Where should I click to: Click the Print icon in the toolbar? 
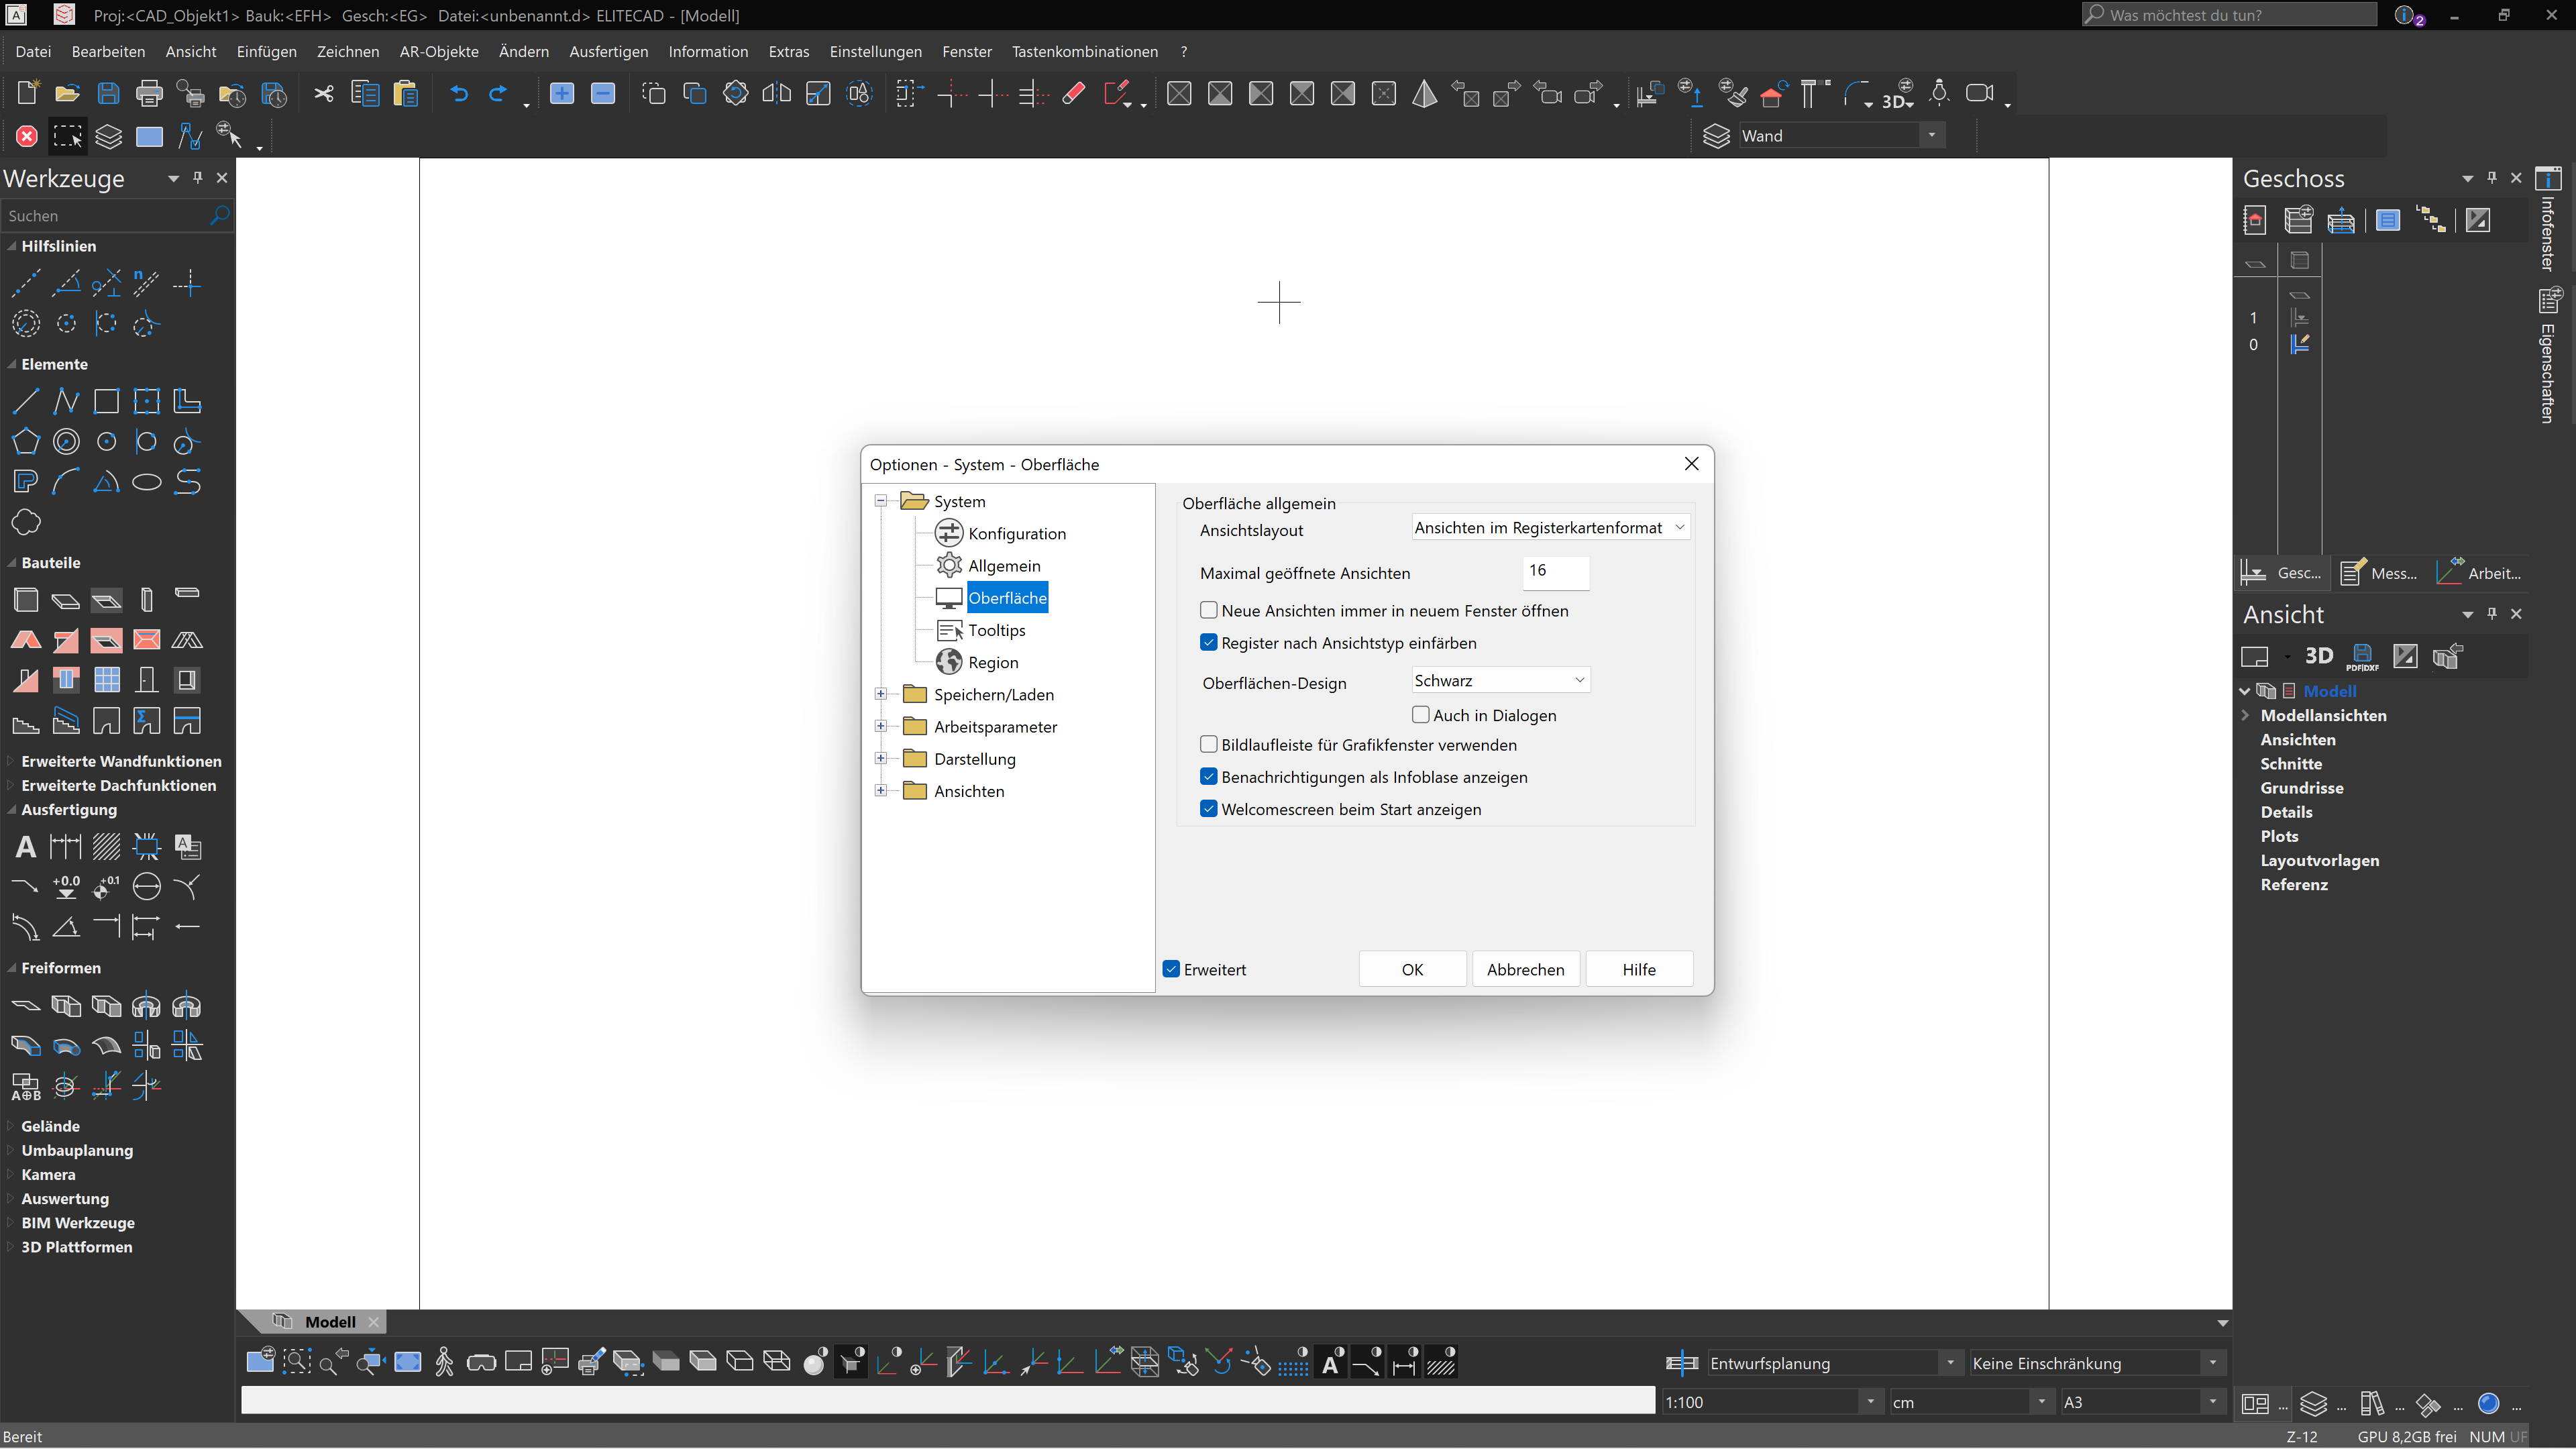pyautogui.click(x=149, y=94)
